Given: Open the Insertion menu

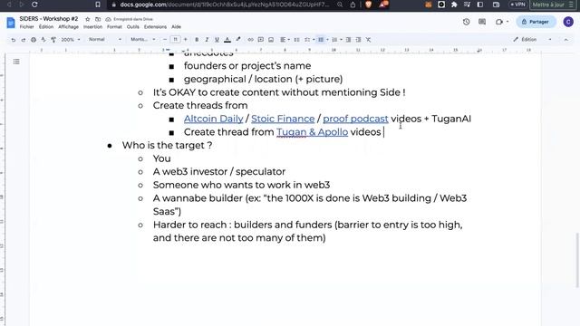Looking at the screenshot, I should tap(92, 27).
